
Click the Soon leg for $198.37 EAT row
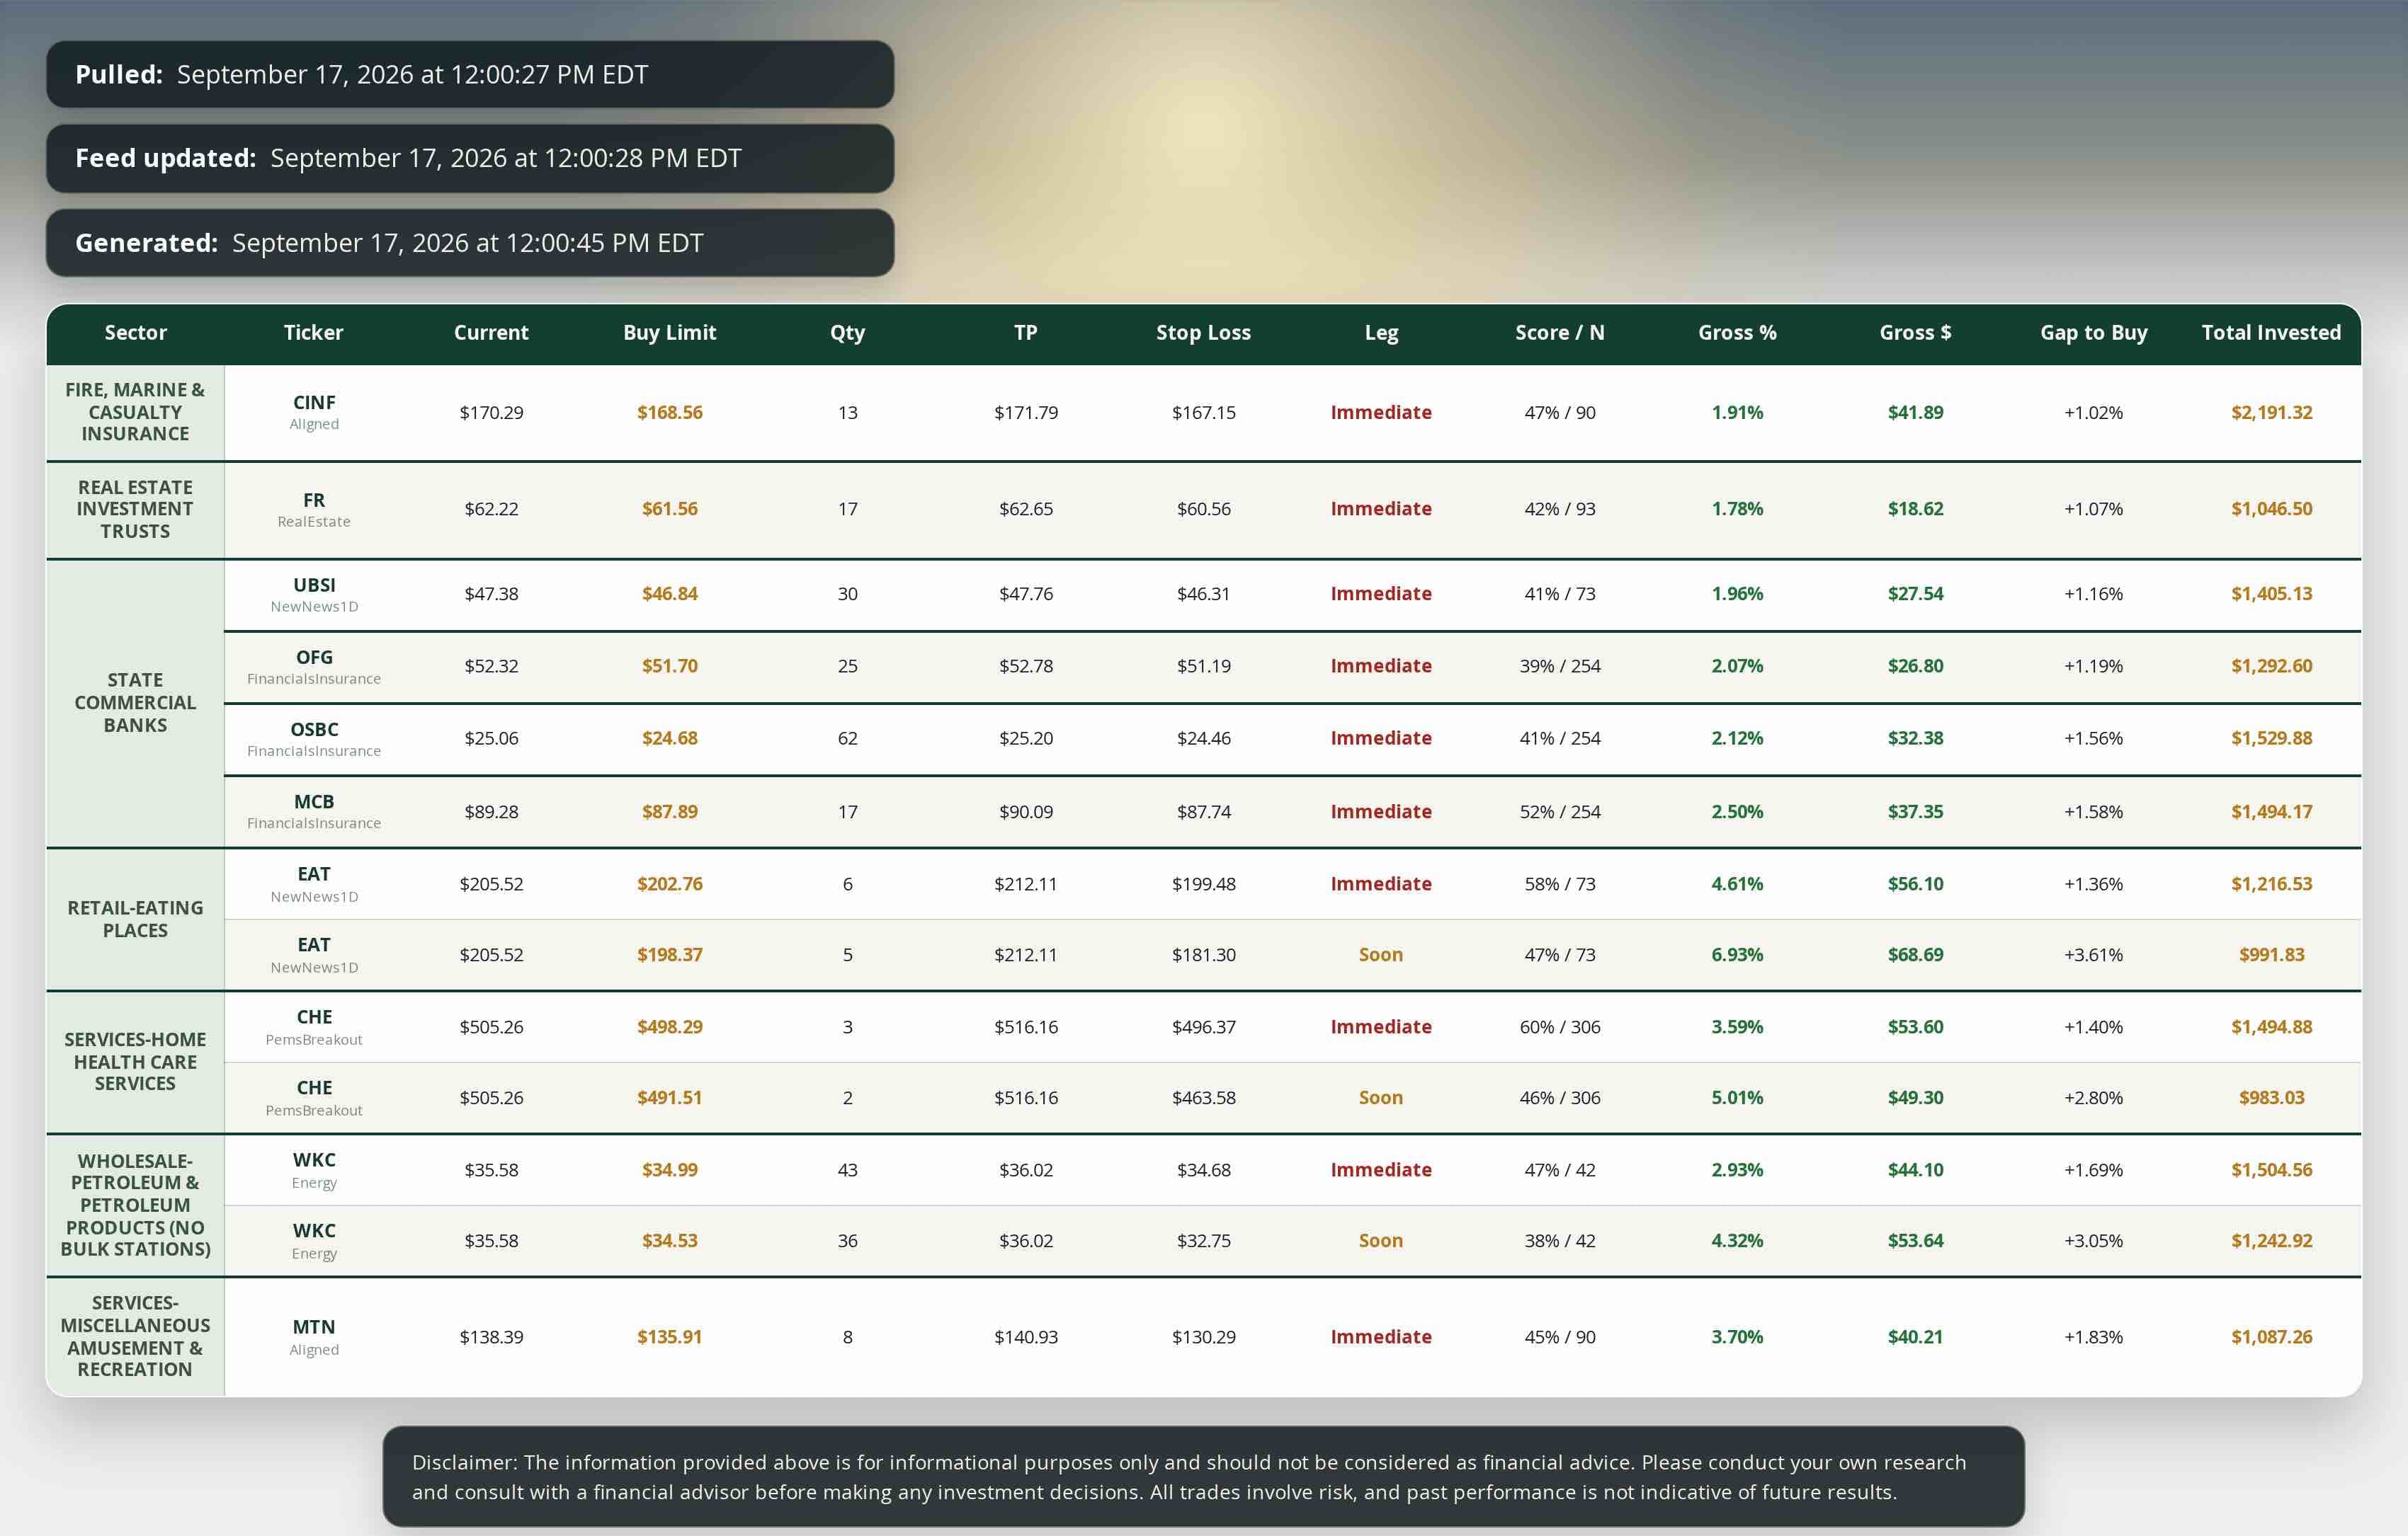coord(1381,954)
